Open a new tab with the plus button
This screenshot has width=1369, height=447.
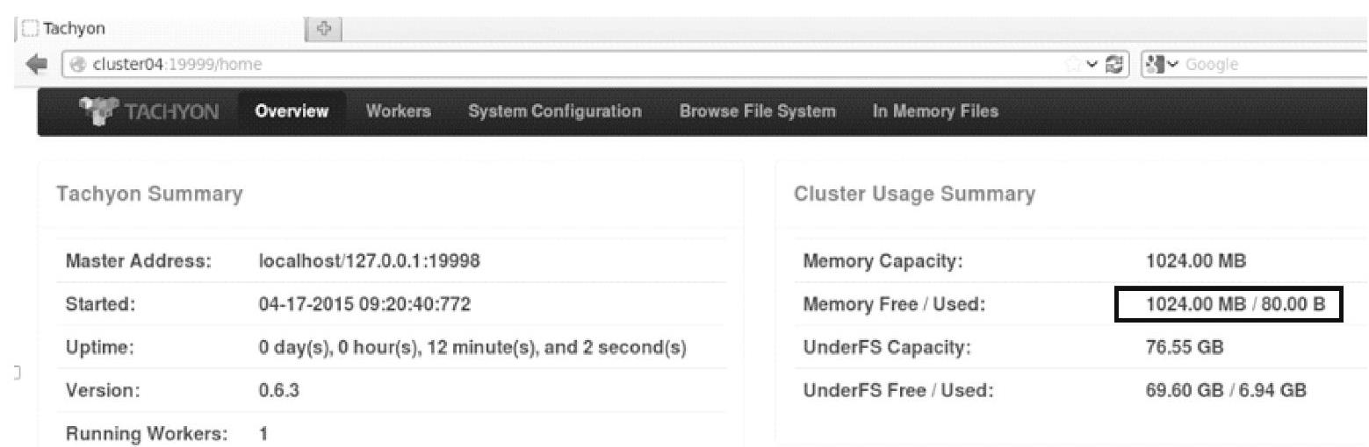[323, 29]
